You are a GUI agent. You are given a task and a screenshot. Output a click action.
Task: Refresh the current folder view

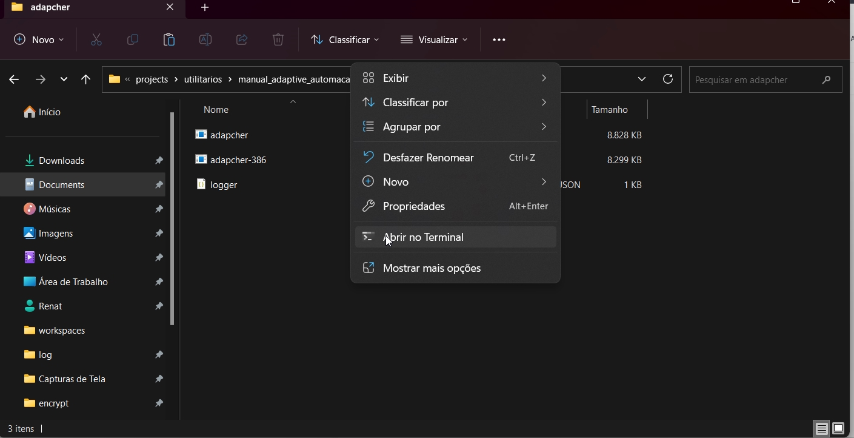pos(668,79)
